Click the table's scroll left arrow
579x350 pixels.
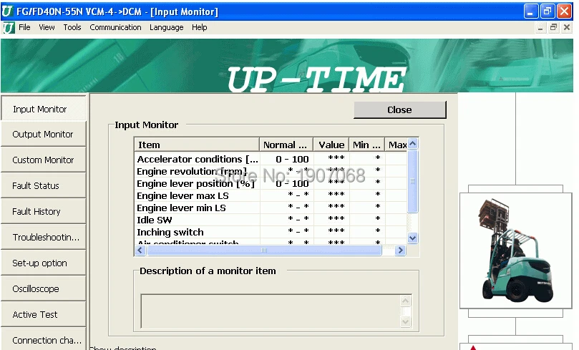(x=140, y=251)
